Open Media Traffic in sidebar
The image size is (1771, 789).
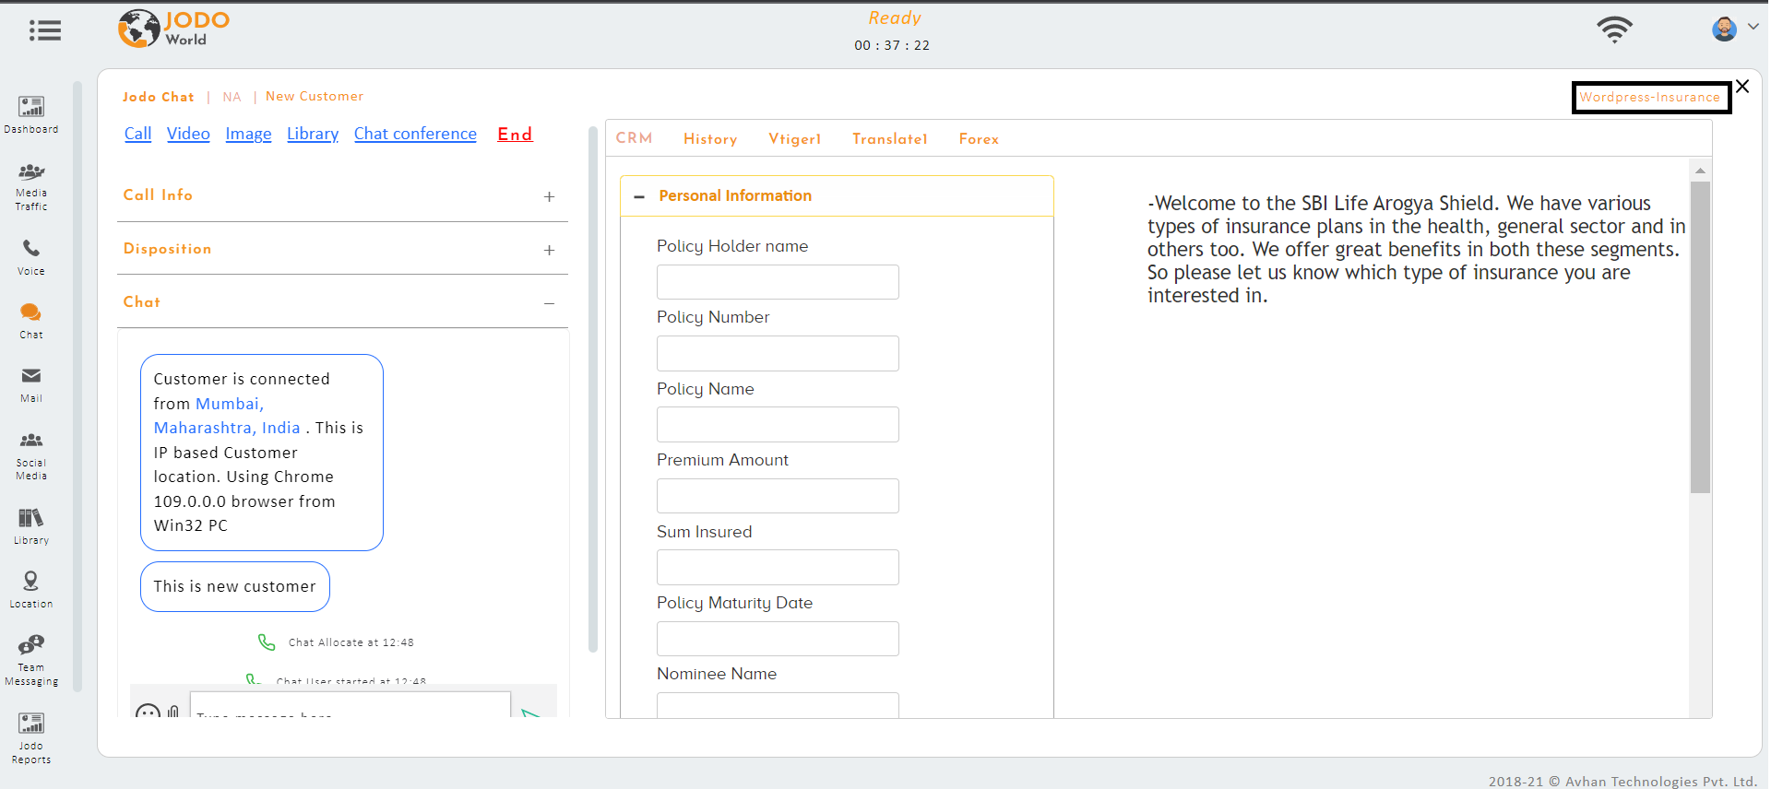pos(31,187)
